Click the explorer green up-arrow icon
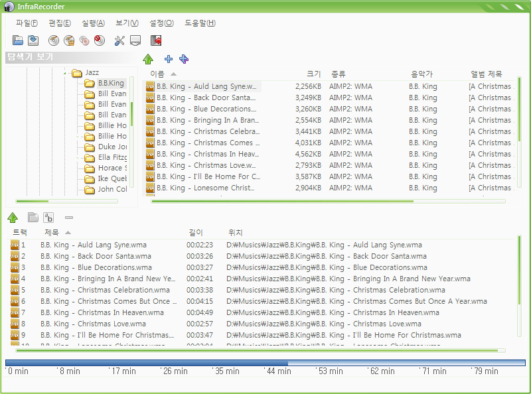The width and height of the screenshot is (531, 394). [148, 59]
